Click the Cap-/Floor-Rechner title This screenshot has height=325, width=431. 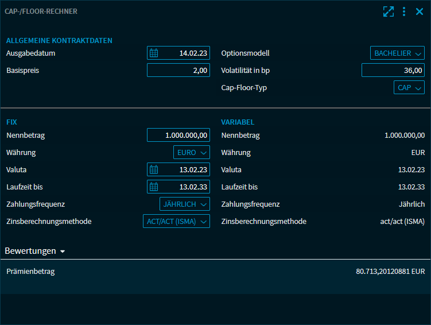pos(41,11)
